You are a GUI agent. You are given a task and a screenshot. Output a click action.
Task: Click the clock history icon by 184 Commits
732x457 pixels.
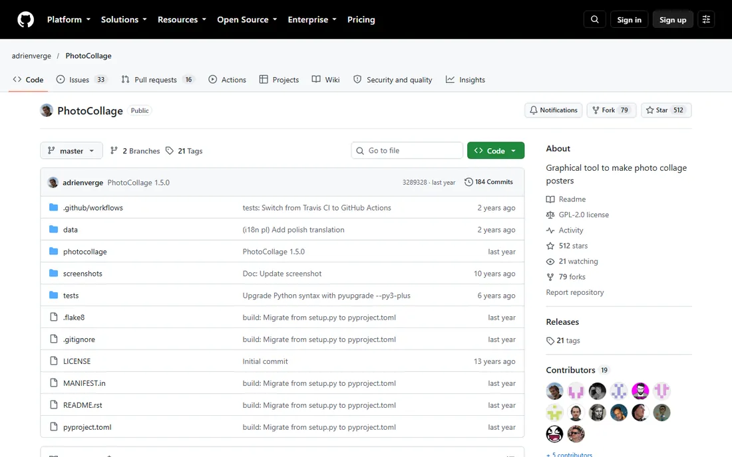point(468,182)
